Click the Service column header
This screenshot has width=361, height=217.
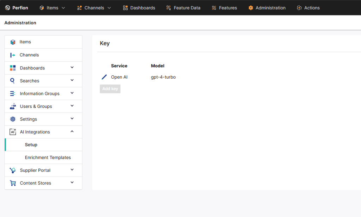click(x=119, y=66)
